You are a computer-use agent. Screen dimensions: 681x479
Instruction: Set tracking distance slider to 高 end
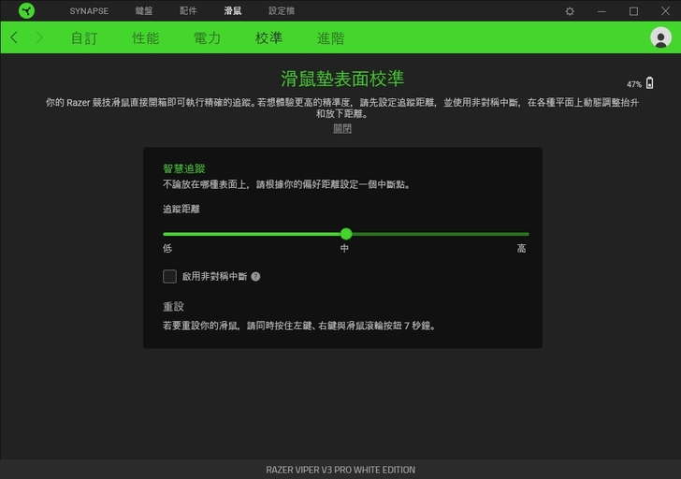(x=528, y=234)
